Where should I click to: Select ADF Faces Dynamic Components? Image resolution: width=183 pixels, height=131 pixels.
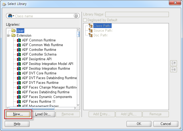tap(47, 97)
